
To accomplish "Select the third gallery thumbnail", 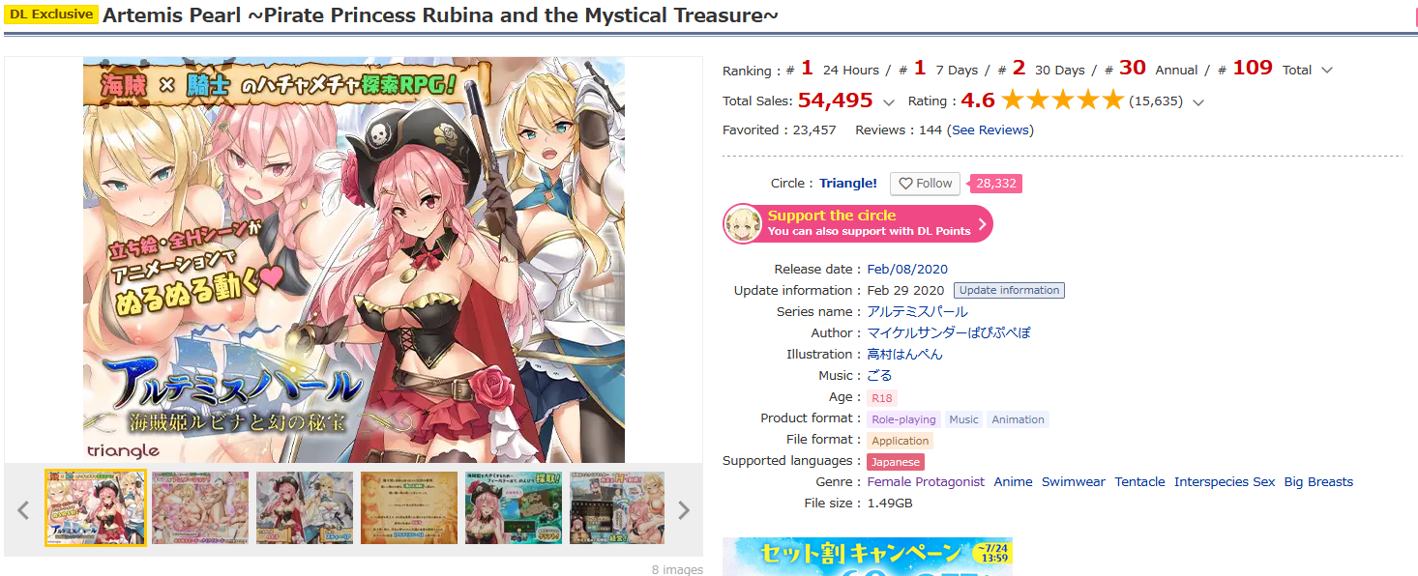I will pyautogui.click(x=304, y=508).
